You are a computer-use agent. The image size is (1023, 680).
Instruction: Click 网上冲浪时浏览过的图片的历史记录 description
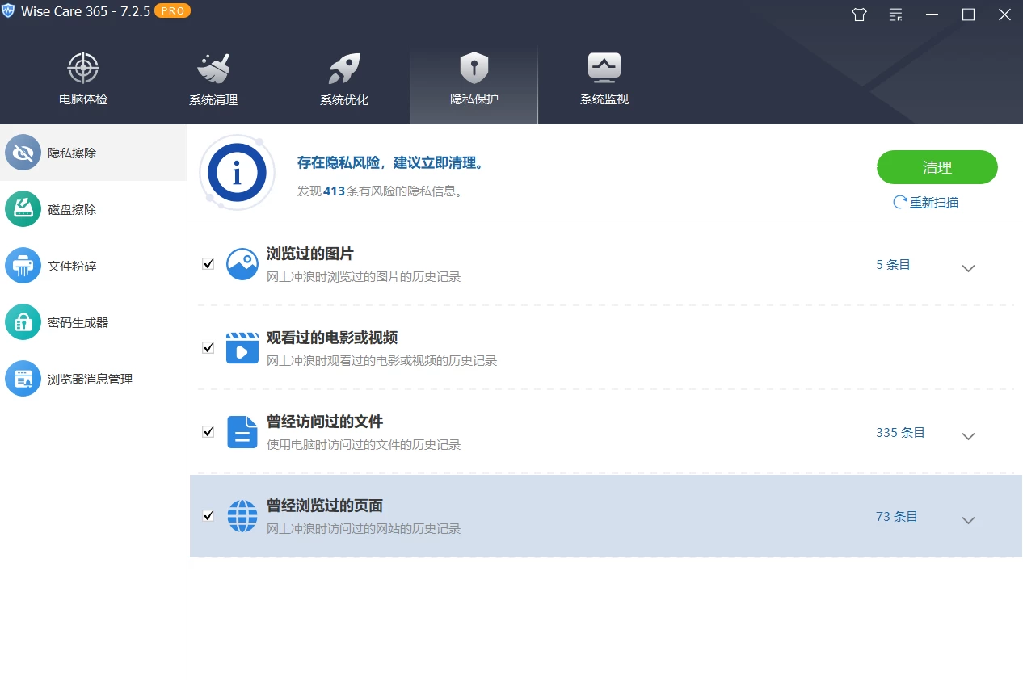click(x=364, y=277)
